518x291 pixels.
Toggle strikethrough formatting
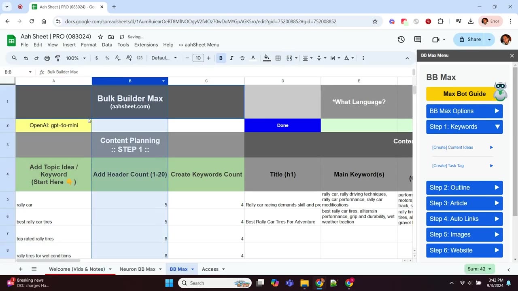242,58
